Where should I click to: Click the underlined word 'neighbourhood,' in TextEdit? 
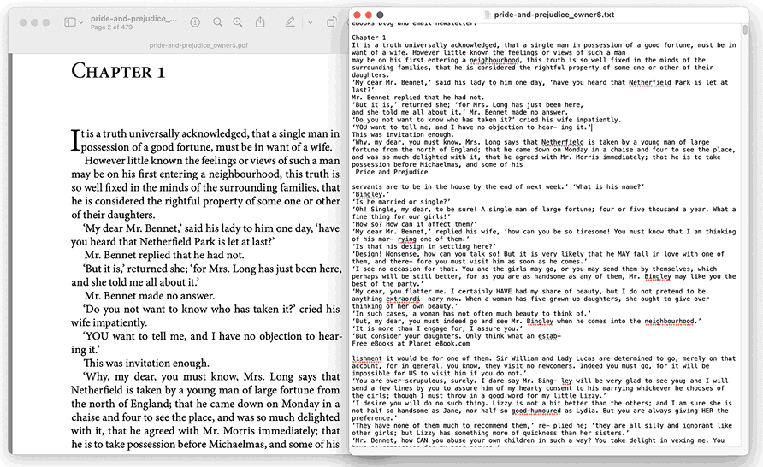(x=494, y=60)
